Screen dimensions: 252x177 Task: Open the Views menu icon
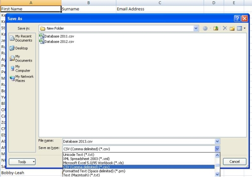click(240, 28)
